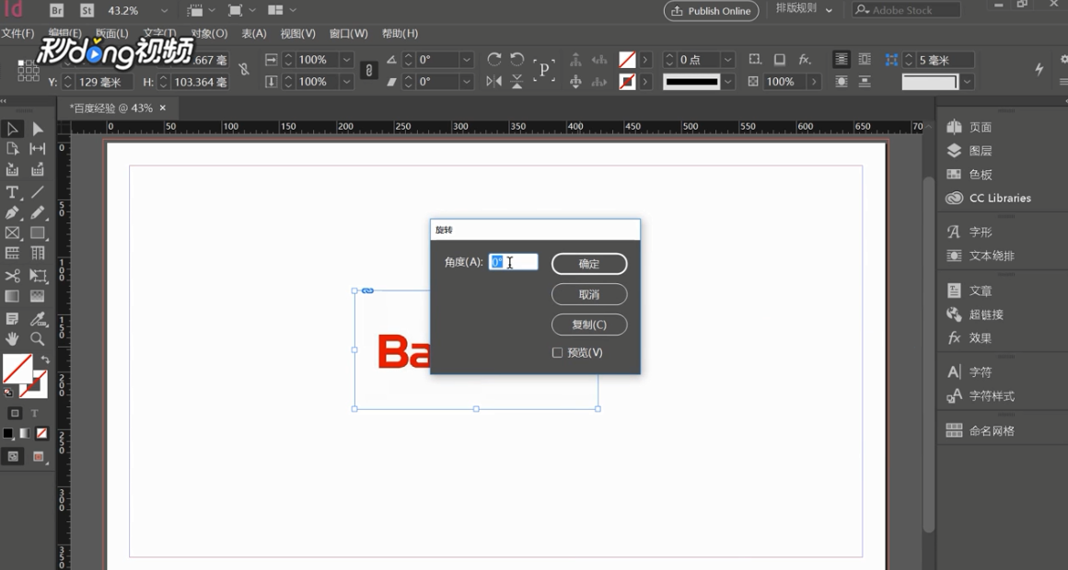
Task: Enable wrap around bounding box
Action: [x=865, y=59]
